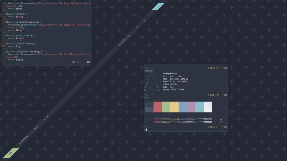Click the "Artix Linux" os value
Viewport: 287px width, 161px height.
176,76
